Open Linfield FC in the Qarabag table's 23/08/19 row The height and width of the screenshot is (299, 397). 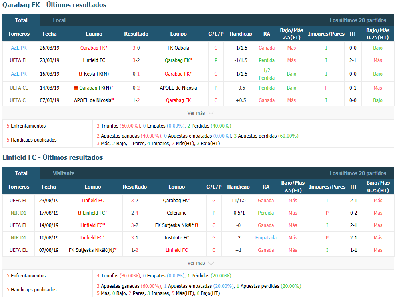point(94,60)
